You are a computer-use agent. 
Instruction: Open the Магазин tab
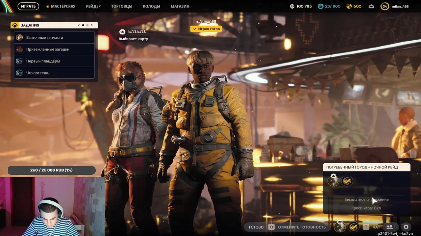pyautogui.click(x=180, y=6)
